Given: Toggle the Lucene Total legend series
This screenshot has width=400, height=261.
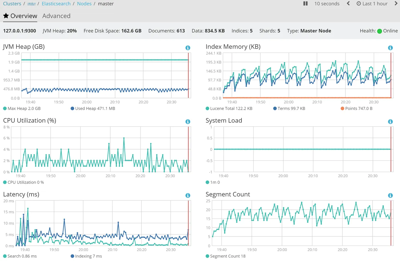Looking at the screenshot, I should 229,108.
